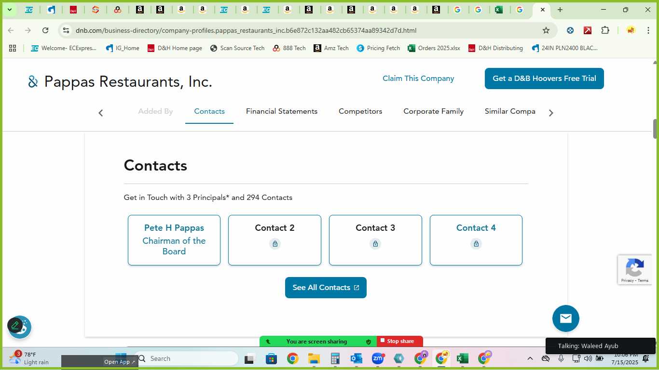Go to Corporate Family tab
Screen dimensions: 659x370
433,111
